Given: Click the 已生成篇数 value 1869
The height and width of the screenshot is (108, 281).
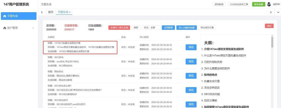Looking at the screenshot, I should [91, 29].
